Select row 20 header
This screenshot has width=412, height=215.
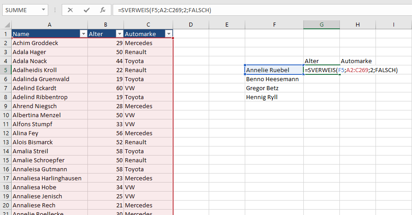(6, 205)
